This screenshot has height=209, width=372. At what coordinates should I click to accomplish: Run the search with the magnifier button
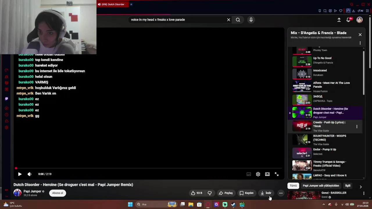click(x=238, y=20)
